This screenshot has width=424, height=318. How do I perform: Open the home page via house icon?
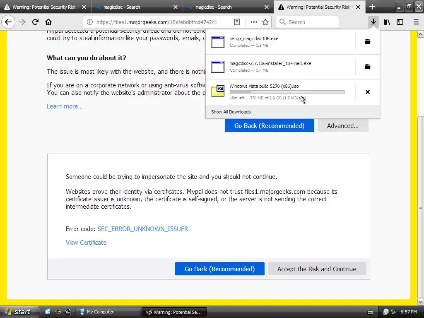click(x=48, y=22)
